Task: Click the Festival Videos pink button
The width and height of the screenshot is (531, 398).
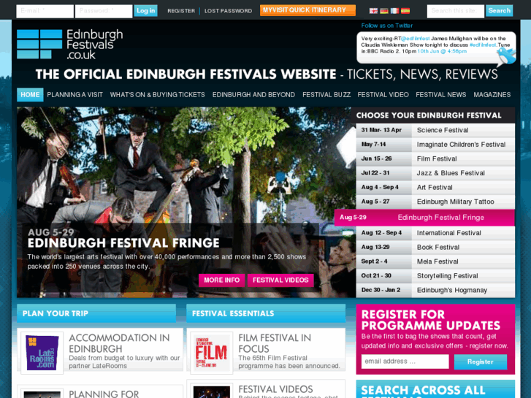Action: [280, 280]
